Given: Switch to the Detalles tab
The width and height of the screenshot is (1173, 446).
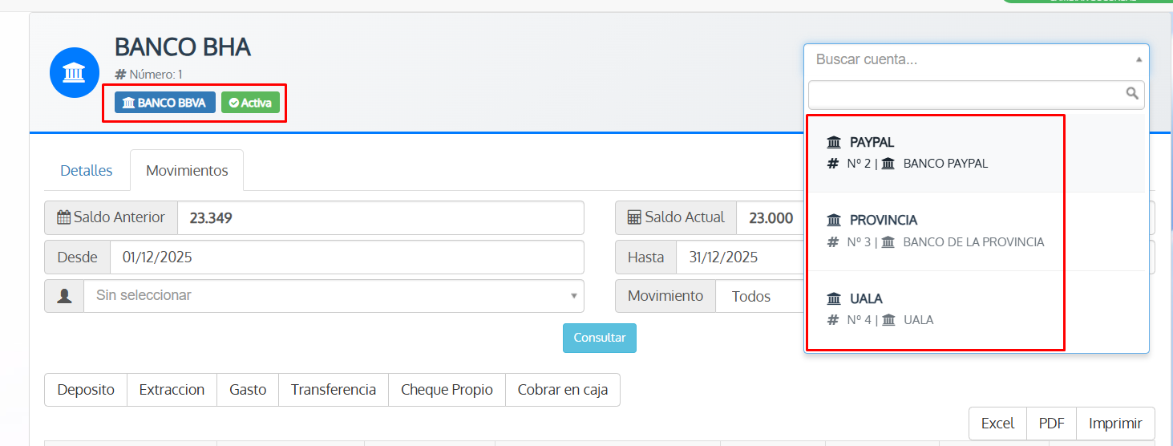Looking at the screenshot, I should [87, 171].
